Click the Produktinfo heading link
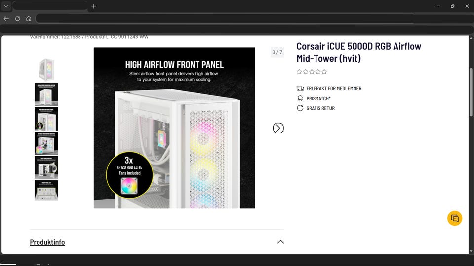The width and height of the screenshot is (474, 266). pos(47,242)
